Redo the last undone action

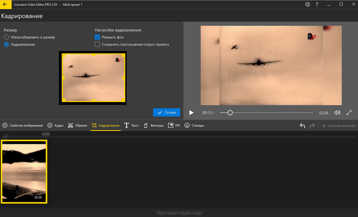(x=312, y=126)
